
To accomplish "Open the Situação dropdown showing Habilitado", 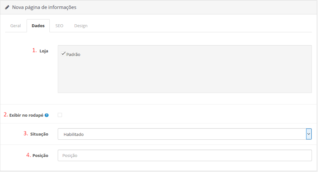I will [x=182, y=134].
